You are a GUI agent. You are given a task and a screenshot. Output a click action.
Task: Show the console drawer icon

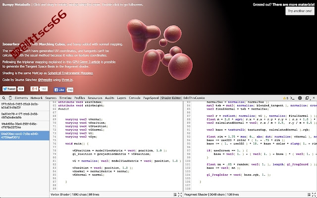click(292, 98)
